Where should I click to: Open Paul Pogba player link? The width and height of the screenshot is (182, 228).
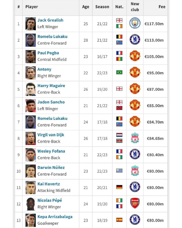coord(48,53)
